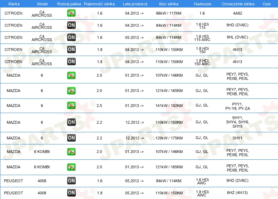278x199 pixels.
Task: Click the Lata produkcji column header
Action: tap(134, 4)
